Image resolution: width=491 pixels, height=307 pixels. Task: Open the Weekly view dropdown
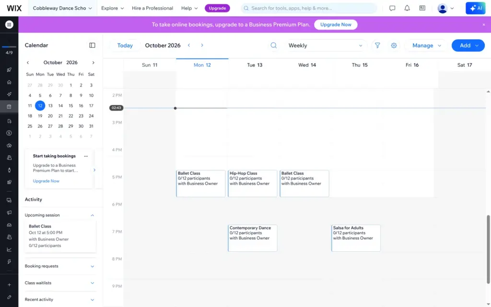[326, 46]
